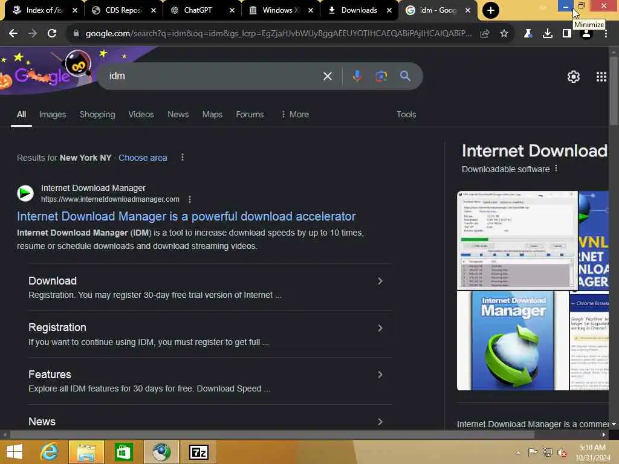Image resolution: width=619 pixels, height=464 pixels.
Task: Open the IDM download window screenshot thumbnail
Action: 517,240
